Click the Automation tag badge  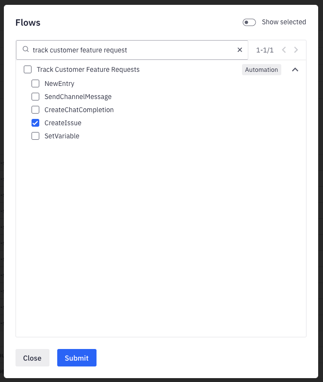(x=261, y=70)
